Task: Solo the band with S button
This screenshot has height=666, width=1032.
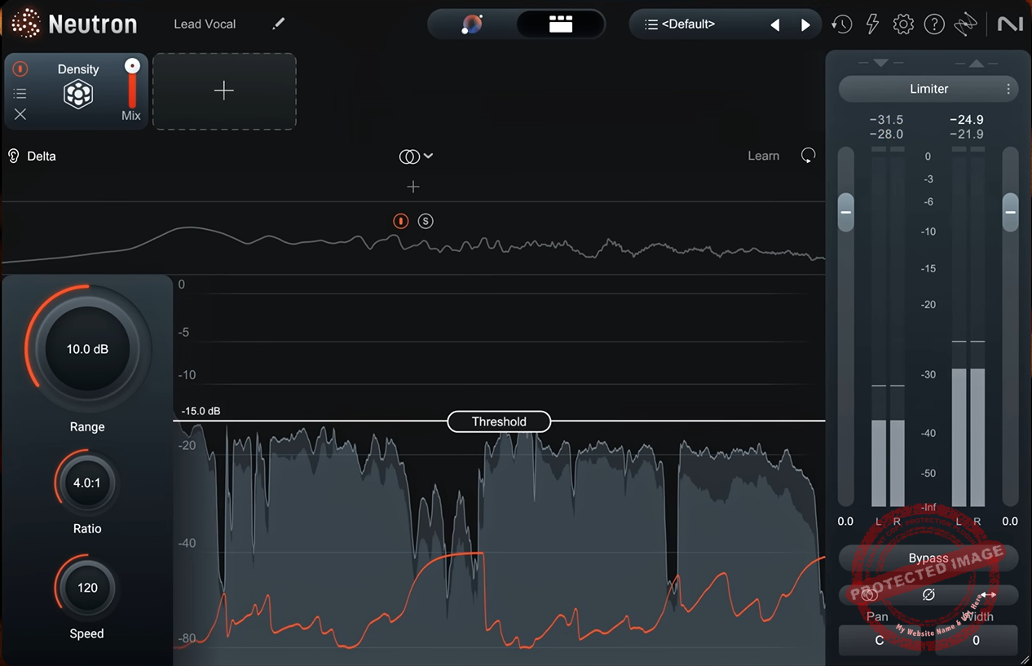Action: coord(426,221)
